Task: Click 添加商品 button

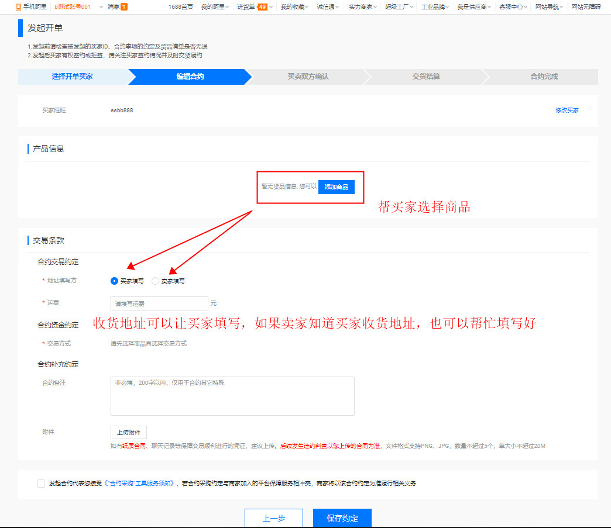Action: [337, 187]
